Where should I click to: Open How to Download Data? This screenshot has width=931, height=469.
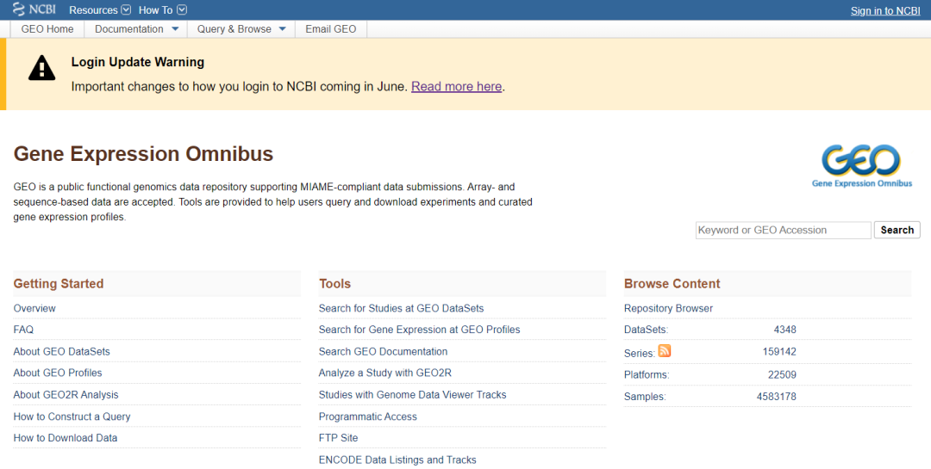[x=66, y=438]
